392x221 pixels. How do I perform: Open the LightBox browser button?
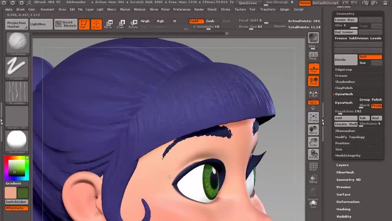(41, 24)
